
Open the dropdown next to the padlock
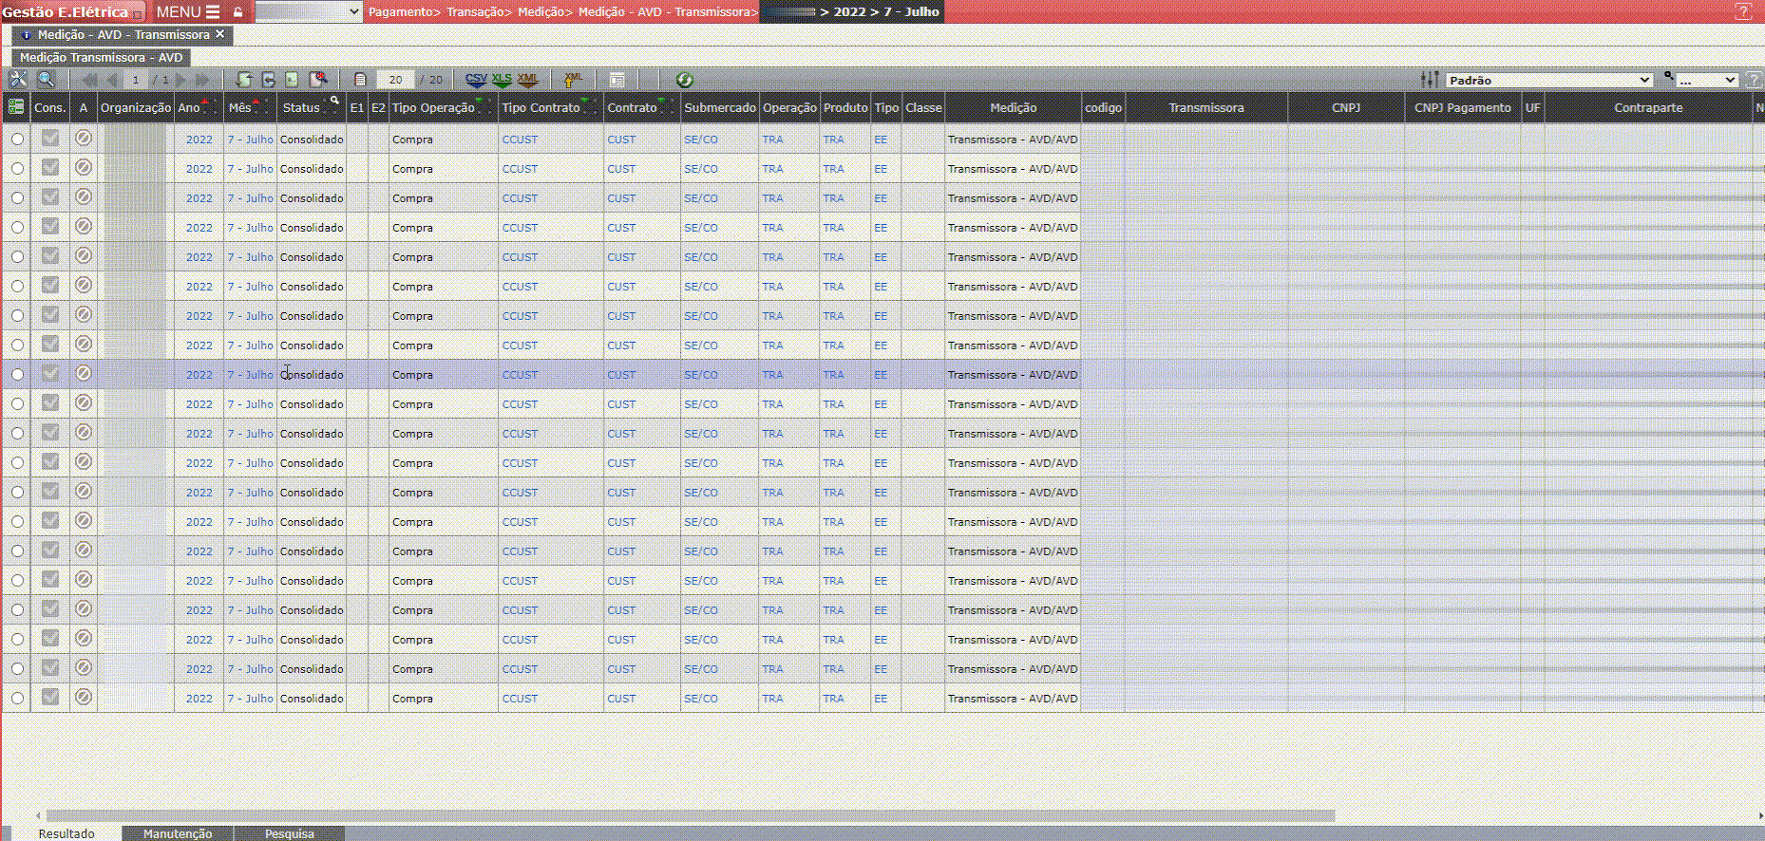coord(309,12)
